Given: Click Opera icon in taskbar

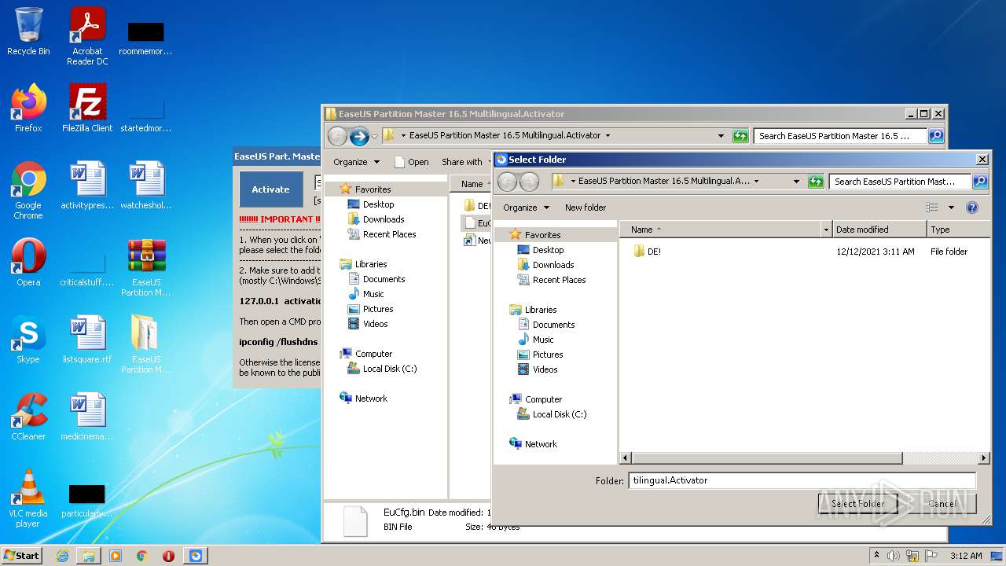Looking at the screenshot, I should [168, 556].
